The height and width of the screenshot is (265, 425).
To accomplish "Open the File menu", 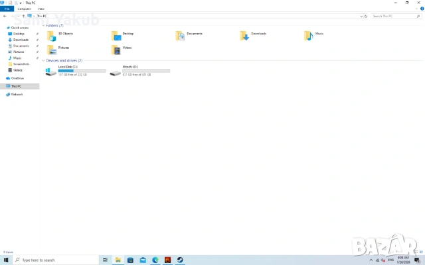I will click(x=6, y=9).
